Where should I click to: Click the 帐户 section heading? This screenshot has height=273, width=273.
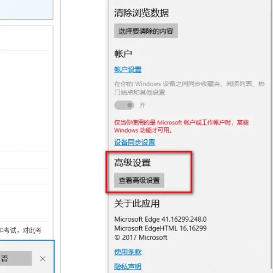(x=123, y=54)
